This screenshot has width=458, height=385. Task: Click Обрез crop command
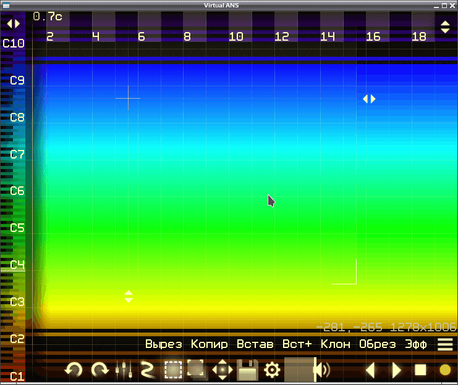tap(378, 344)
